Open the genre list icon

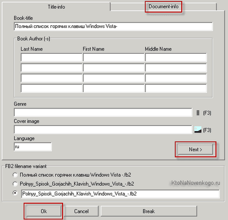click(198, 113)
